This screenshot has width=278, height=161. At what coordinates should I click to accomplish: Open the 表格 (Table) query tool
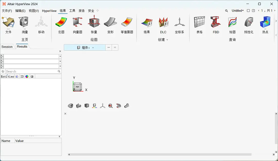(x=199, y=25)
